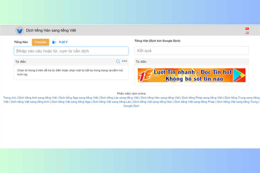Open Dịch tiếng Việt sang tiếng Hàn link
The width and height of the screenshot is (260, 173).
pos(153,102)
